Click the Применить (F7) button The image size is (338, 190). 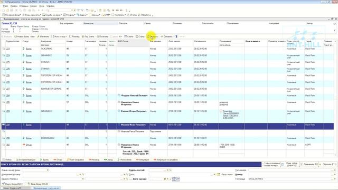coord(309,164)
